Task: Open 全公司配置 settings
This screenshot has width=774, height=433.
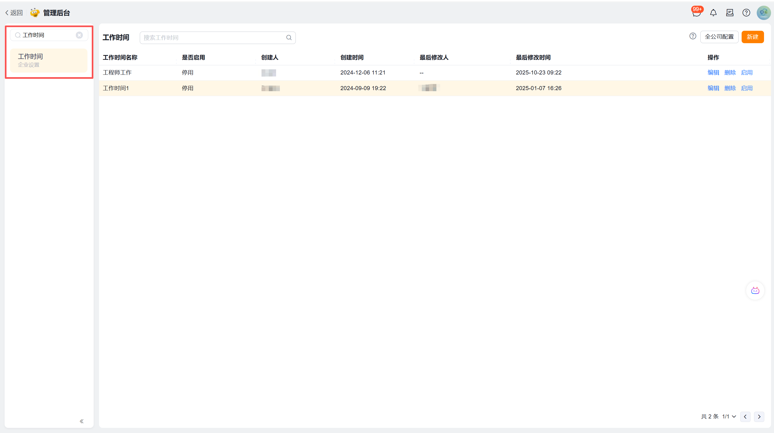Action: [x=719, y=37]
